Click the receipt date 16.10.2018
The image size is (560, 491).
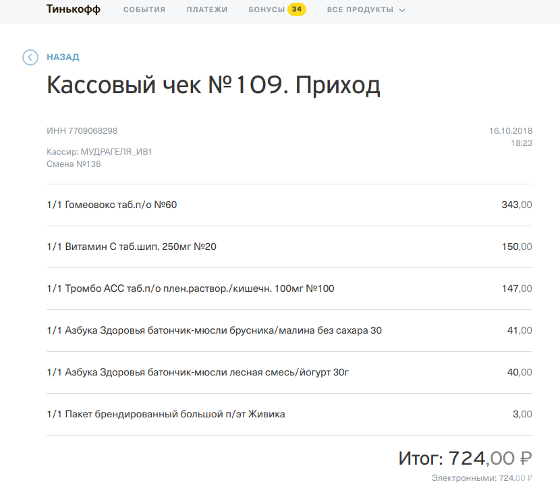click(x=510, y=130)
